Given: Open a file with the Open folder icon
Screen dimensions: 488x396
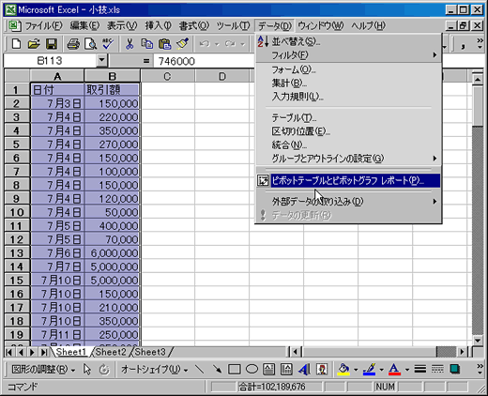Looking at the screenshot, I should tap(34, 44).
